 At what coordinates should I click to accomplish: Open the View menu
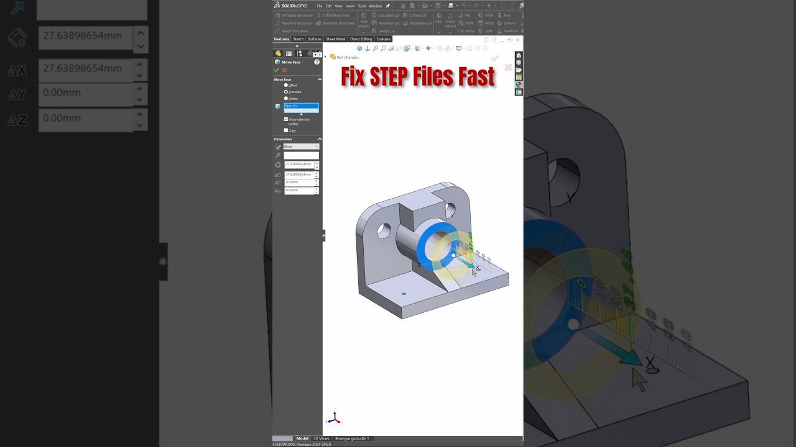point(339,6)
